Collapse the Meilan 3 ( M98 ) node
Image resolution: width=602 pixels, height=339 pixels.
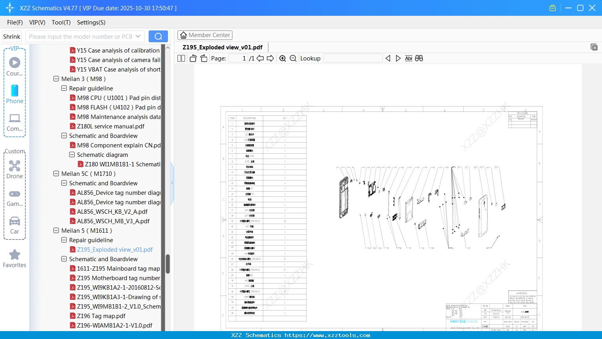point(56,79)
